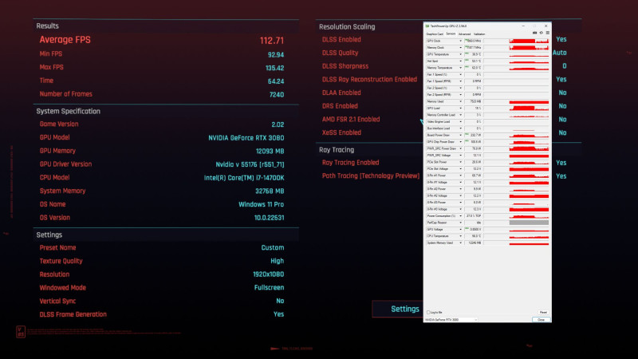Open the NVIDIA GeForce RTX 3080 GPU selector
Viewport: 638px width, 359px height.
tap(451, 320)
